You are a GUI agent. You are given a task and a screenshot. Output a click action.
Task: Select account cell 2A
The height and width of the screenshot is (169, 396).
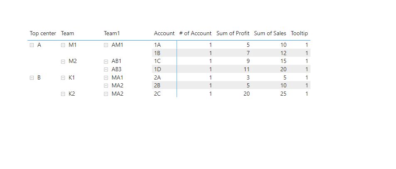coord(164,77)
